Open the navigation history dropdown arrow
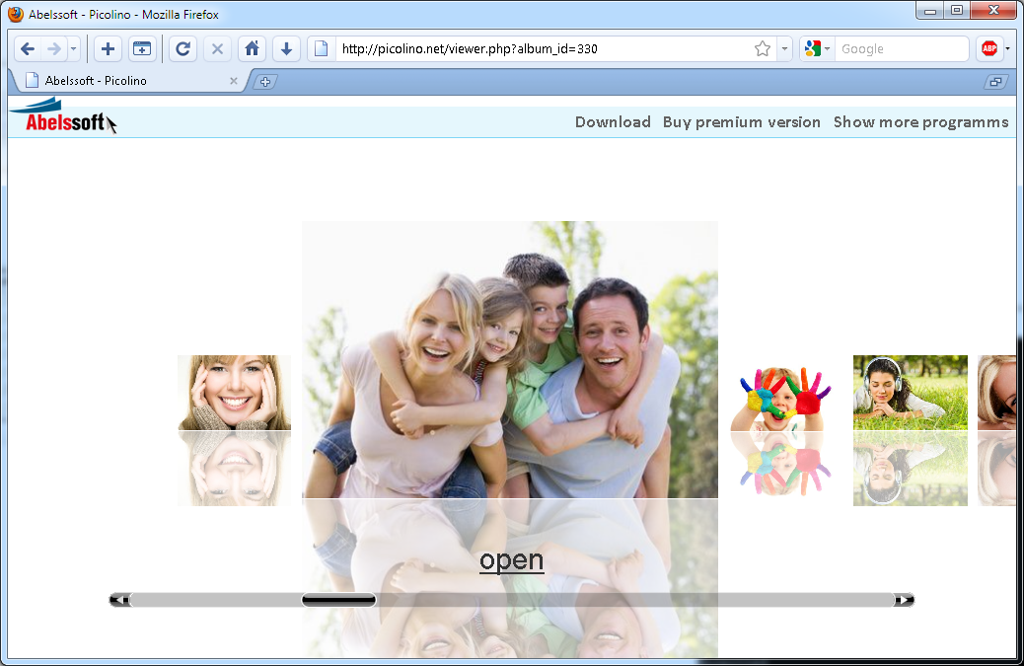Viewport: 1024px width, 666px height. click(74, 49)
